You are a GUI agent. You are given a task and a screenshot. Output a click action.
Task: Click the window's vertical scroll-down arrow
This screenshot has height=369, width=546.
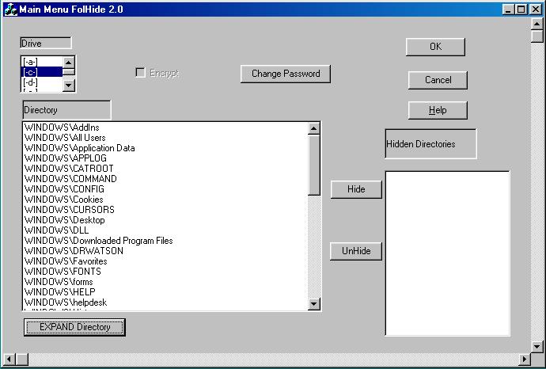[x=537, y=346]
